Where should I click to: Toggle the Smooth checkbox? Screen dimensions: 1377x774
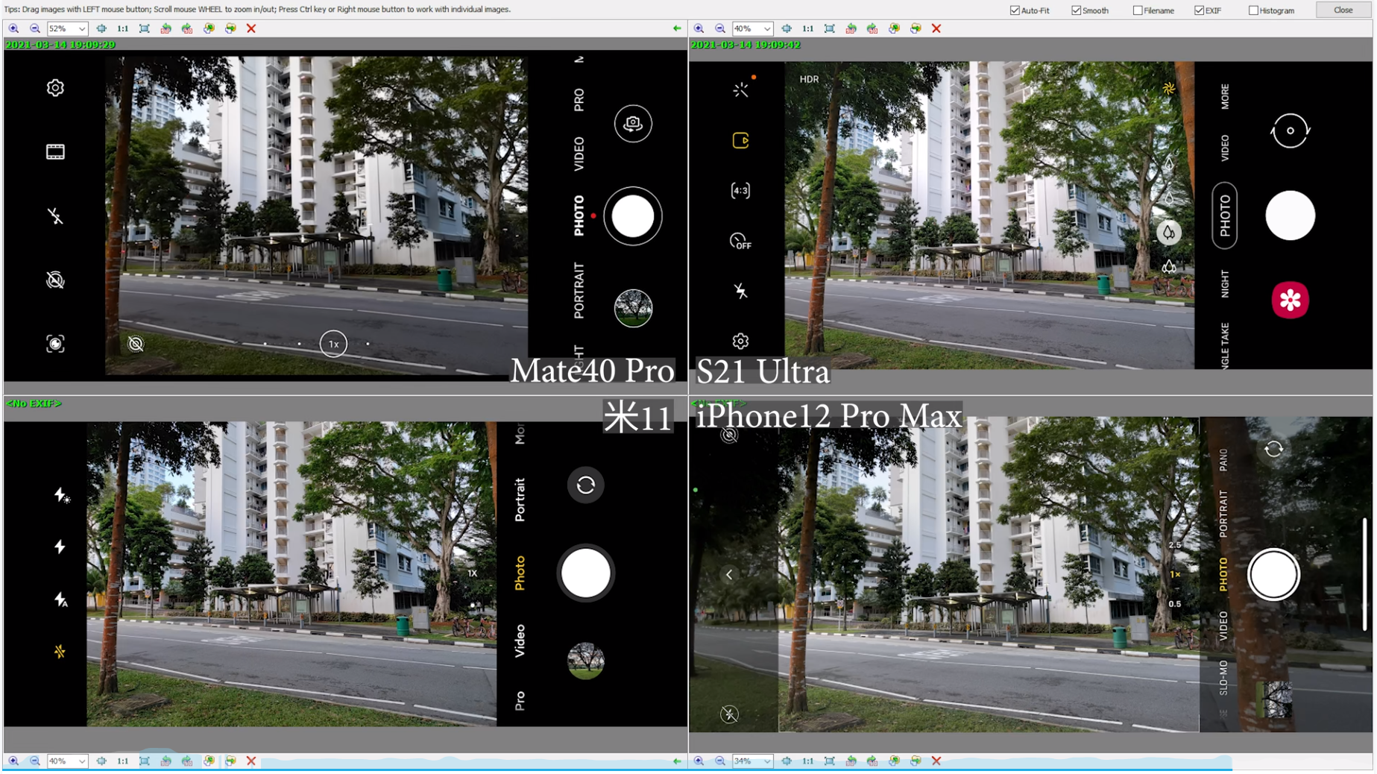tap(1076, 10)
